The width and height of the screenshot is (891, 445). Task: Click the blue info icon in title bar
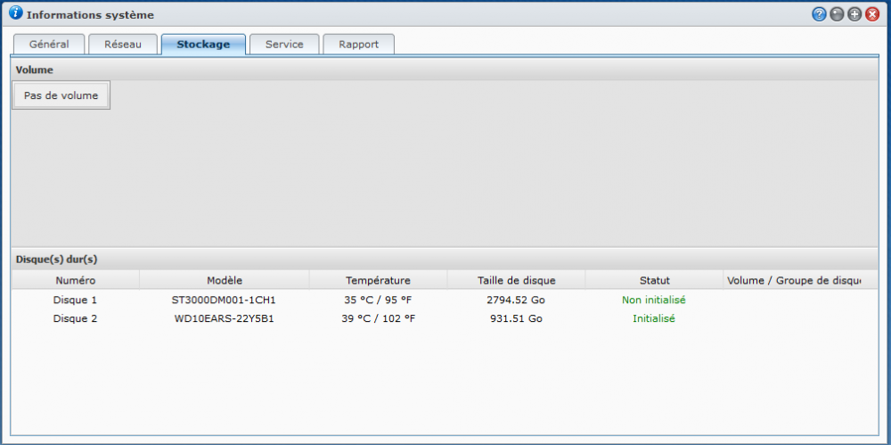pos(16,12)
